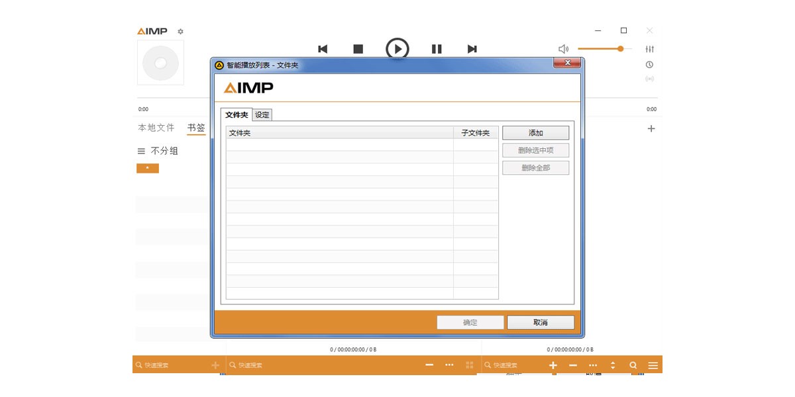Image resolution: width=795 pixels, height=397 pixels.
Task: Confirm the dialog with 确定
Action: point(470,322)
